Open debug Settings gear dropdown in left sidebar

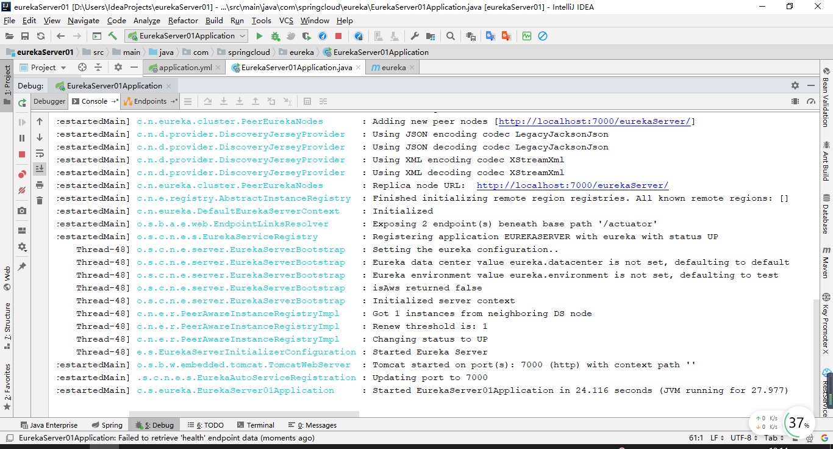(x=22, y=247)
